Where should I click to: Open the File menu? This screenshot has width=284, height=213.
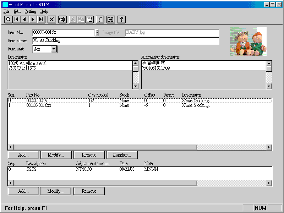(6, 11)
